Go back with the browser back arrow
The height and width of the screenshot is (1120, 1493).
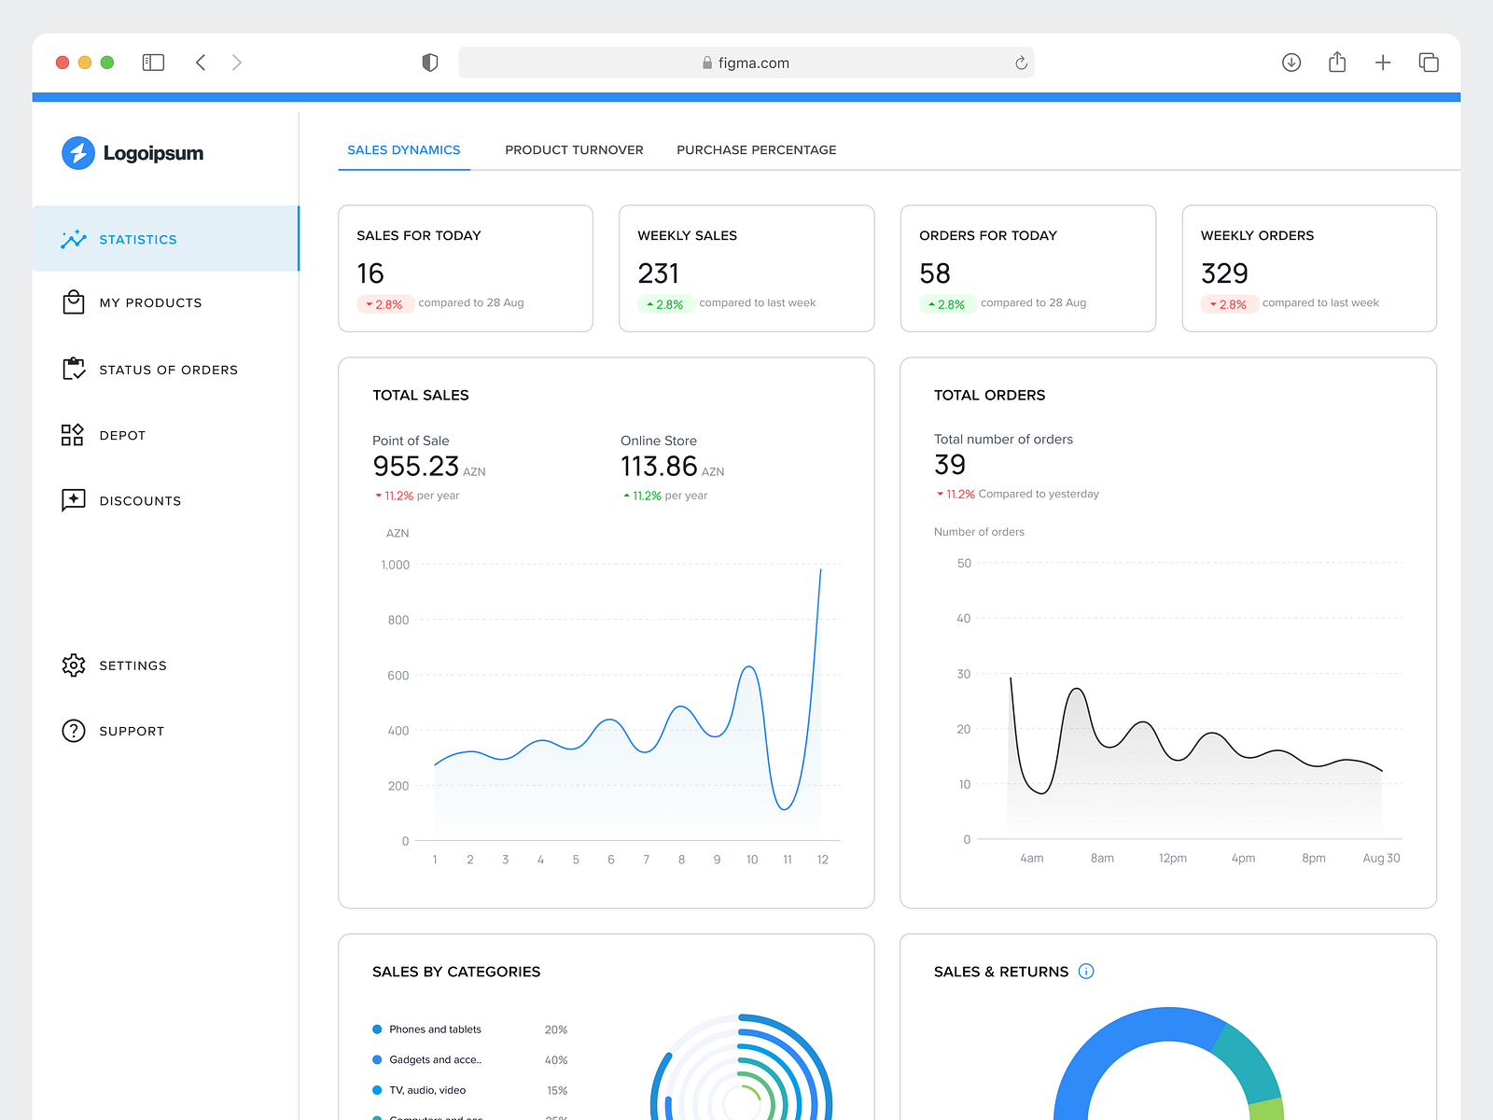(x=201, y=63)
